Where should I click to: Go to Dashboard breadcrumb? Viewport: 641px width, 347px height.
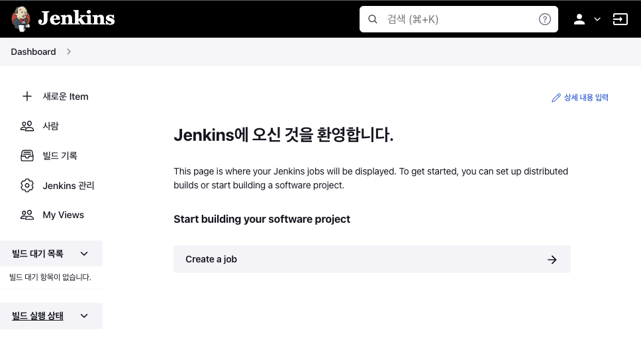[x=33, y=52]
